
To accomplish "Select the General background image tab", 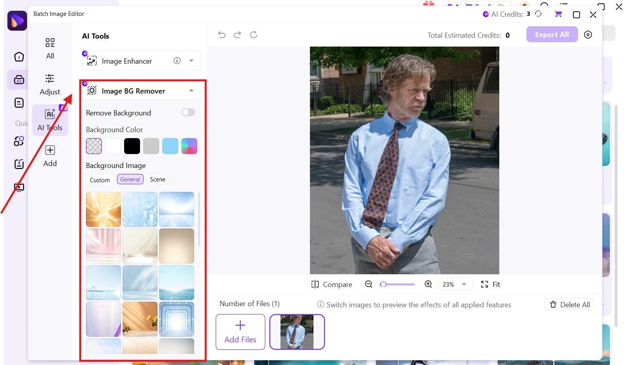I will coord(130,180).
